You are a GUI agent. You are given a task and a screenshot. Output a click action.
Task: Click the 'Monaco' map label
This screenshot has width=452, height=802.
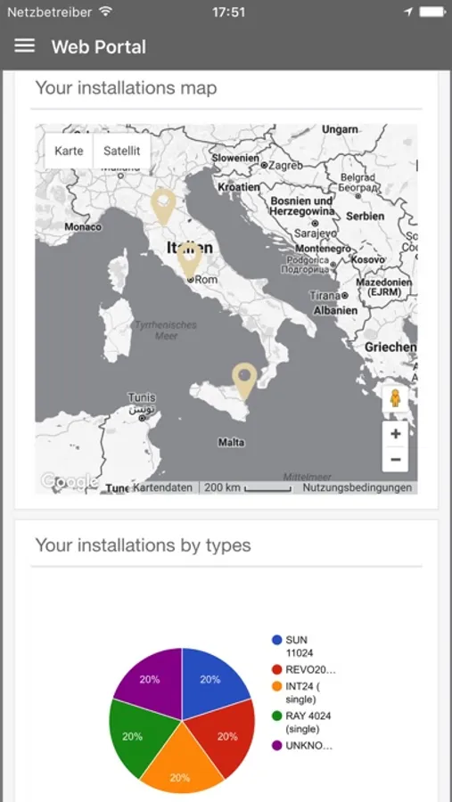coord(83,226)
